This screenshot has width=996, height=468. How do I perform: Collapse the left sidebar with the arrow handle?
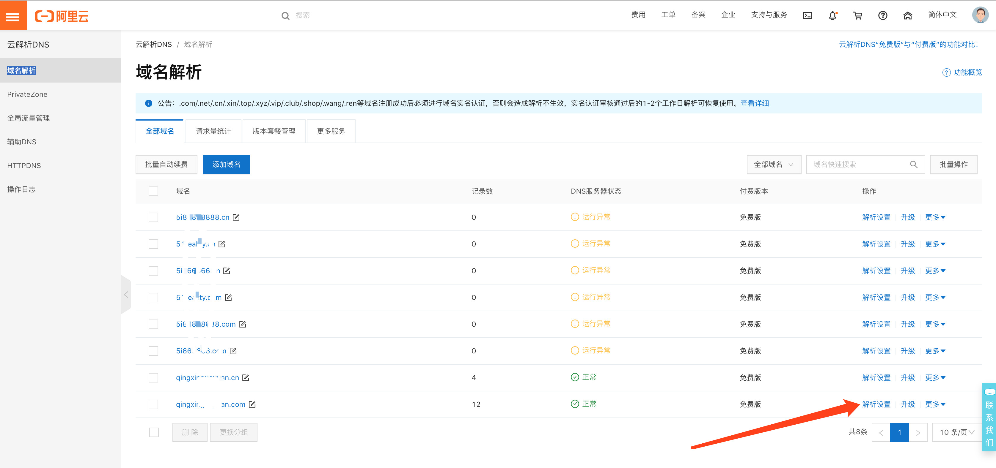pos(126,295)
